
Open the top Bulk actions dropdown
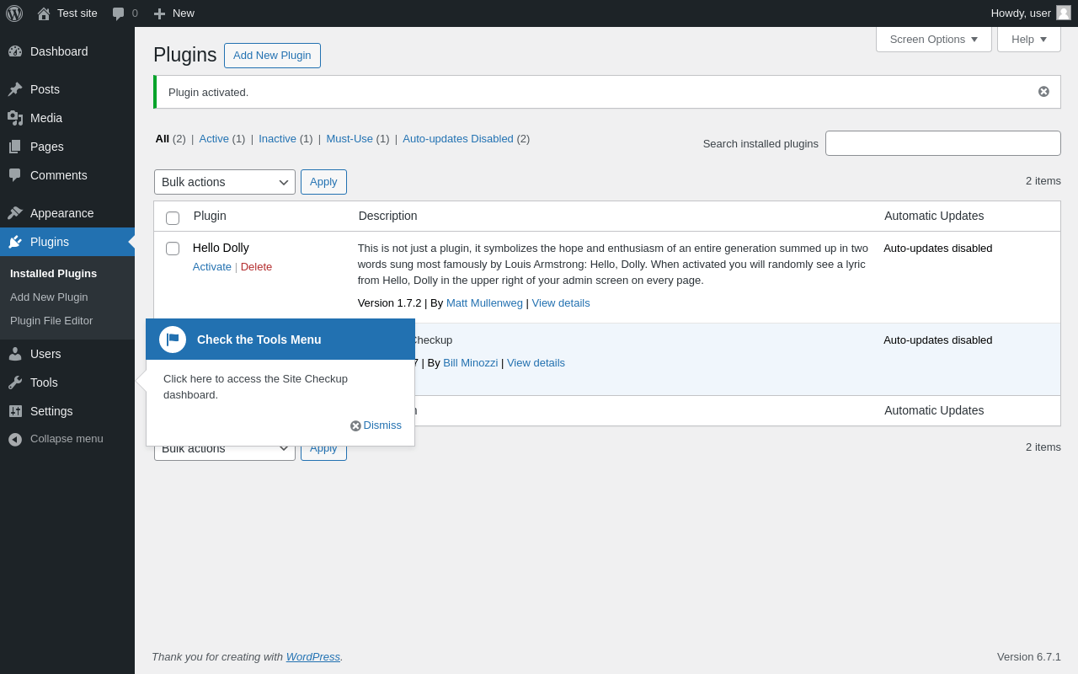coord(225,182)
